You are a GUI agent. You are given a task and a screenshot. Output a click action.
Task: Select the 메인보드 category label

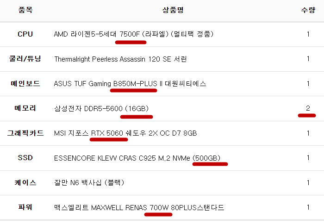[x=25, y=84]
